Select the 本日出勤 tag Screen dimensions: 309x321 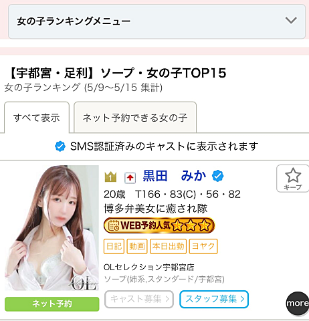[x=169, y=246]
